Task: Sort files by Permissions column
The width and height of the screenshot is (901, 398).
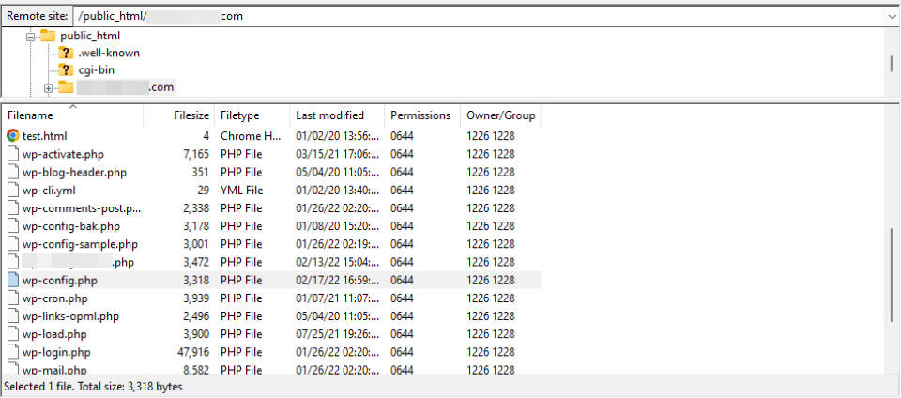Action: (x=423, y=115)
